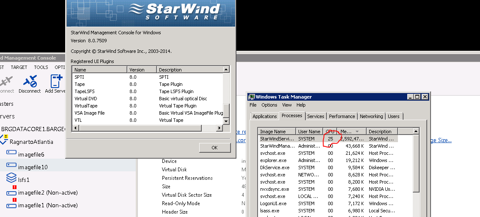Maximize the Windows Task Manager window
The width and height of the screenshot is (480, 217).
pos(417,97)
